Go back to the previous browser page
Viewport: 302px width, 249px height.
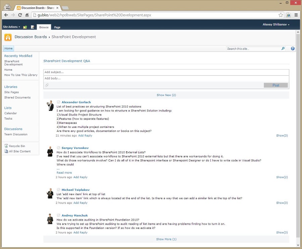(6, 15)
